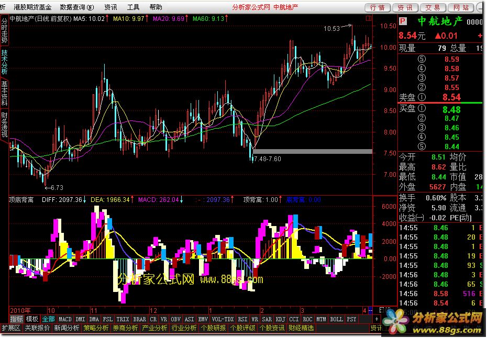Viewport: 487px width, 338px height.
Task: Click the 顶底背离 indicator name
Action: [x=21, y=199]
